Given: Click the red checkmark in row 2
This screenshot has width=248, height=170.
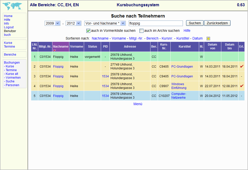Looking at the screenshot, I should (x=242, y=66).
